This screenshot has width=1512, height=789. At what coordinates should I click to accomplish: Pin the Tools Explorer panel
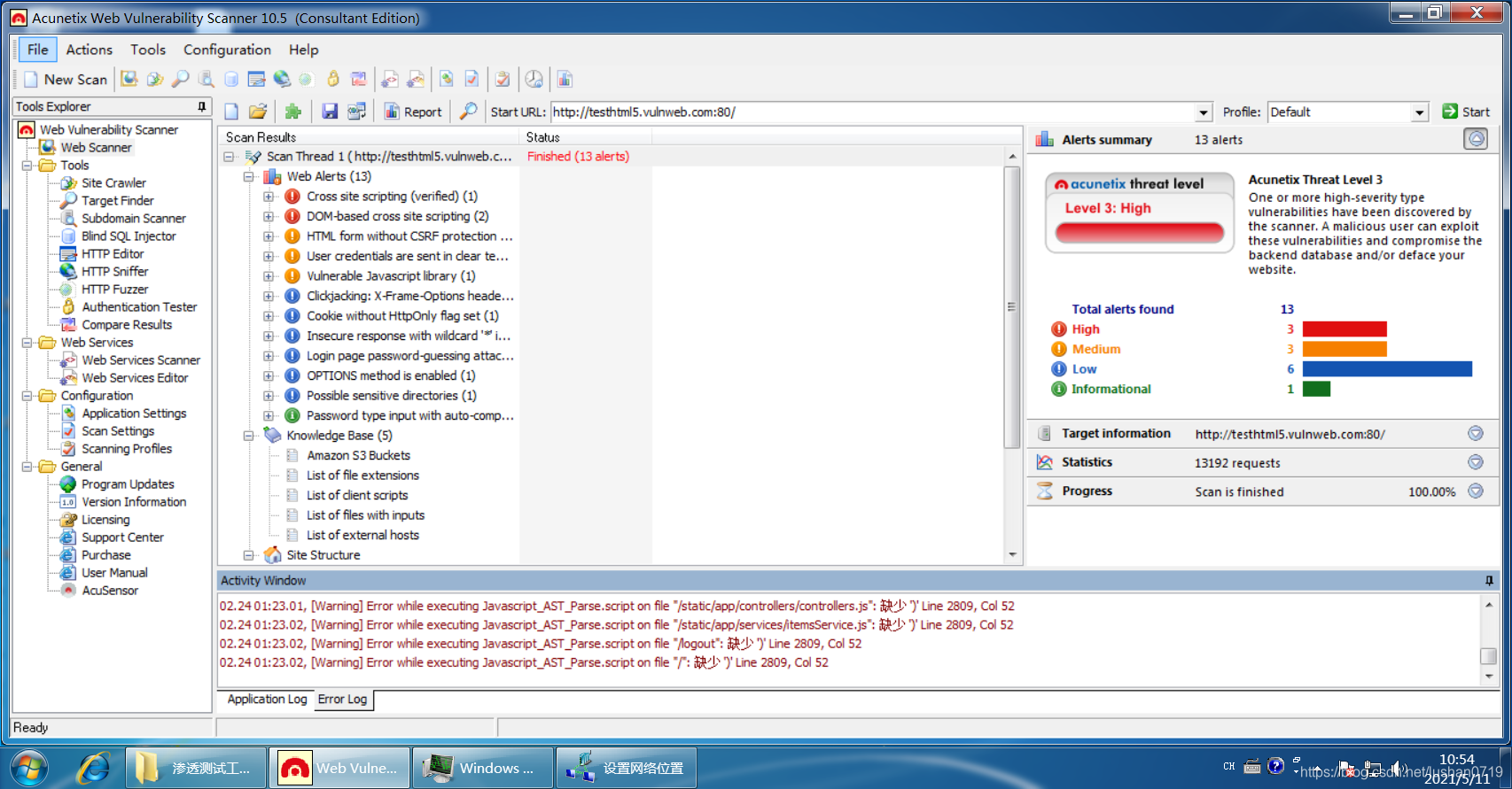click(202, 106)
